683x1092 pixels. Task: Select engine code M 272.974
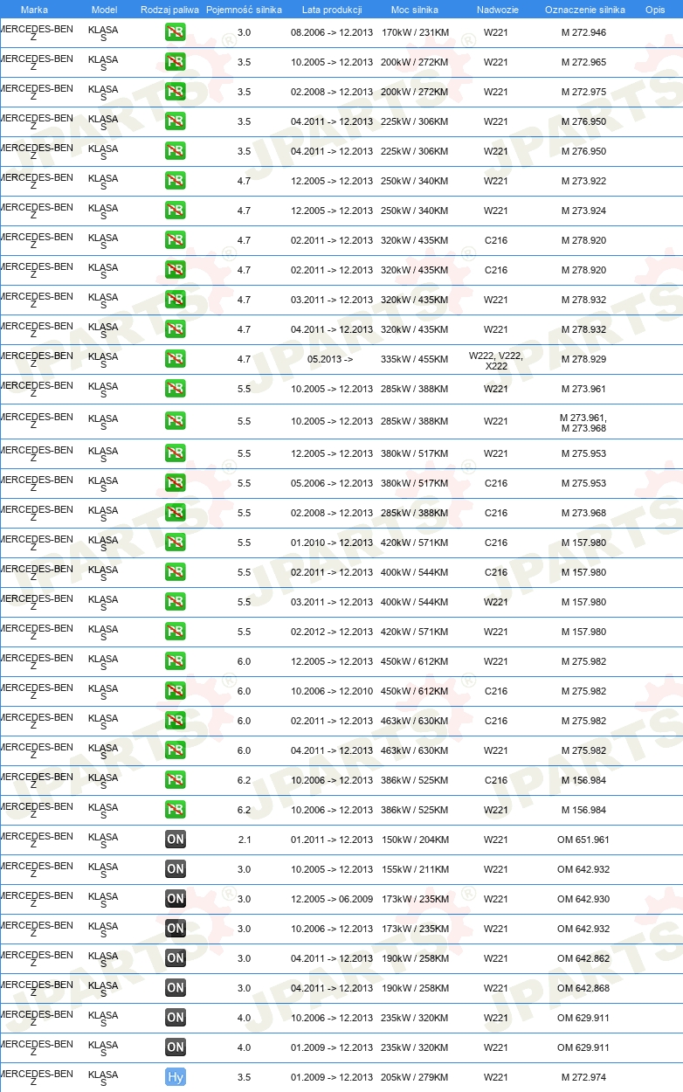tap(583, 1078)
